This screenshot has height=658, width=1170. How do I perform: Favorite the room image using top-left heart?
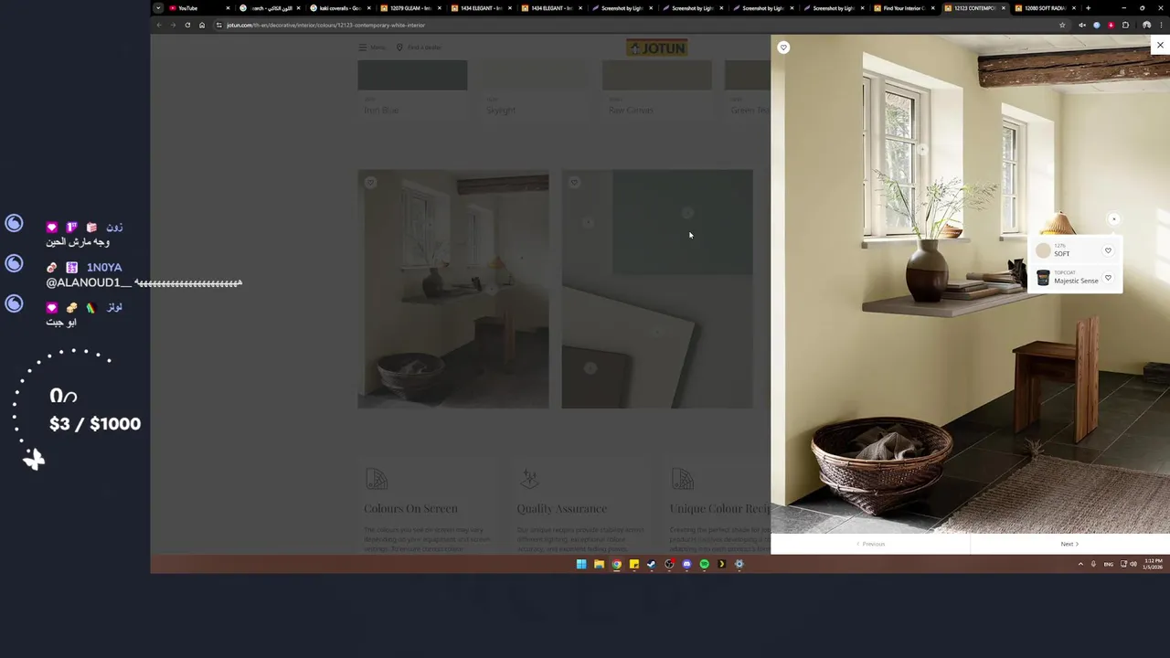click(783, 48)
